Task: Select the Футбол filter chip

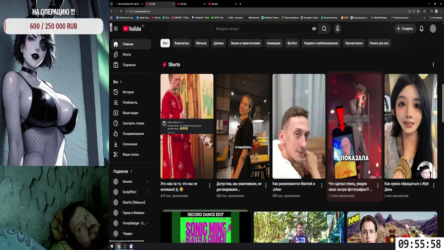Action: [292, 43]
